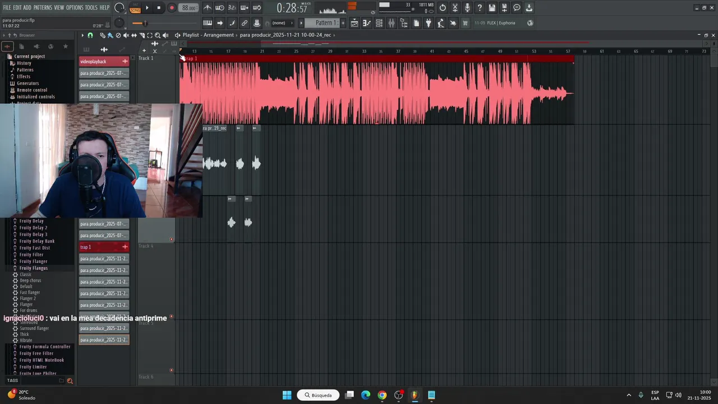Expand Fruity Flangus preset list
Screen dimensions: 718x404
tap(34, 268)
